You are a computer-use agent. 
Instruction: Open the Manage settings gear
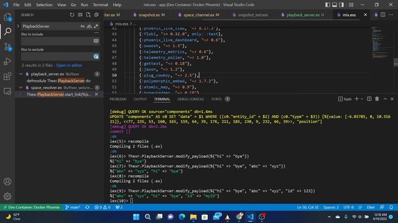(7, 196)
